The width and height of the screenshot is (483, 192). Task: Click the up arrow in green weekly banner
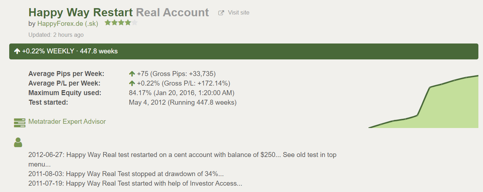point(17,51)
